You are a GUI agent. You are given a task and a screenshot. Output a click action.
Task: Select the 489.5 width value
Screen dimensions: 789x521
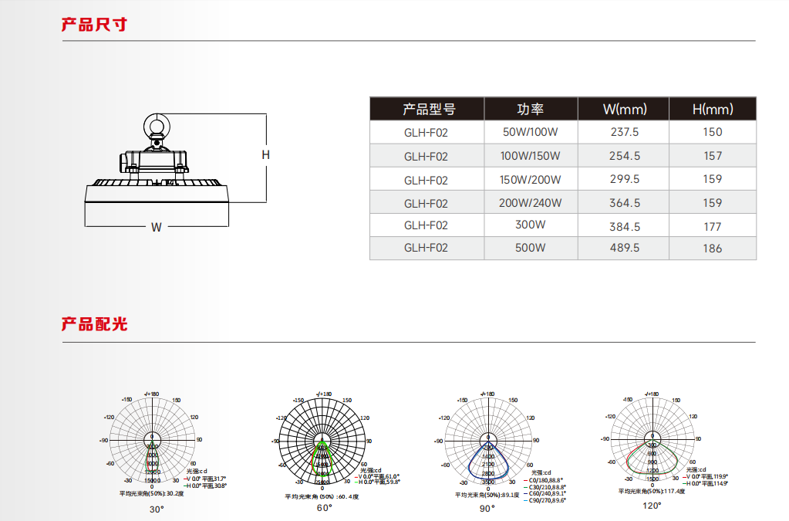tap(624, 248)
